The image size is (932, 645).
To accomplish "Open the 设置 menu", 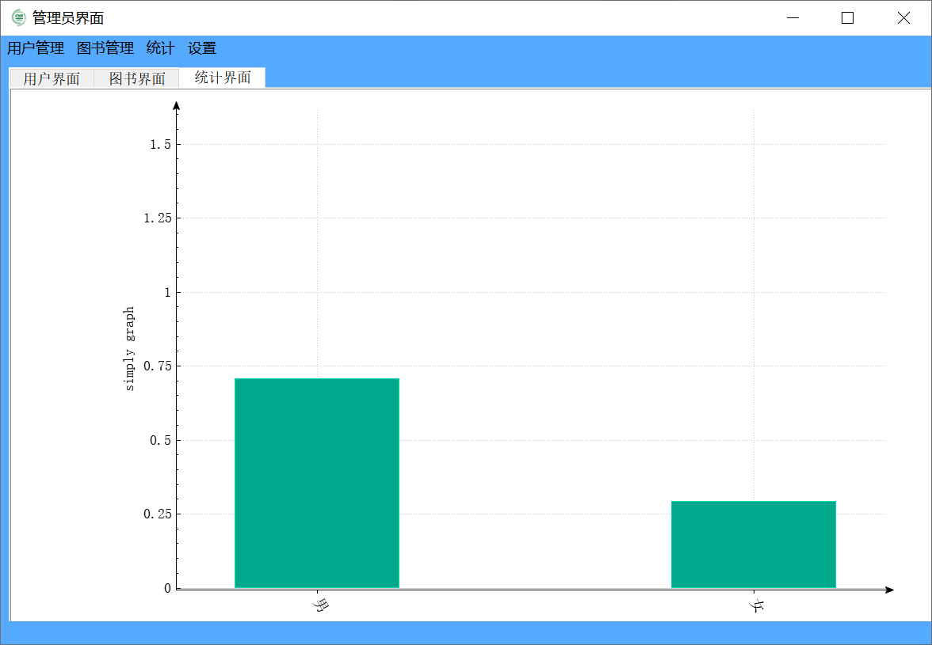I will click(x=202, y=48).
